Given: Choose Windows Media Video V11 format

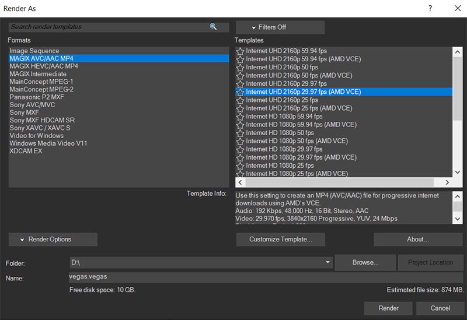Looking at the screenshot, I should pos(119,143).
